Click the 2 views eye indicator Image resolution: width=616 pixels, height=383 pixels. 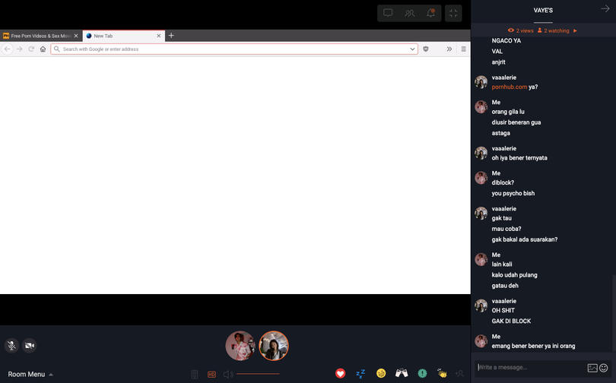(520, 30)
